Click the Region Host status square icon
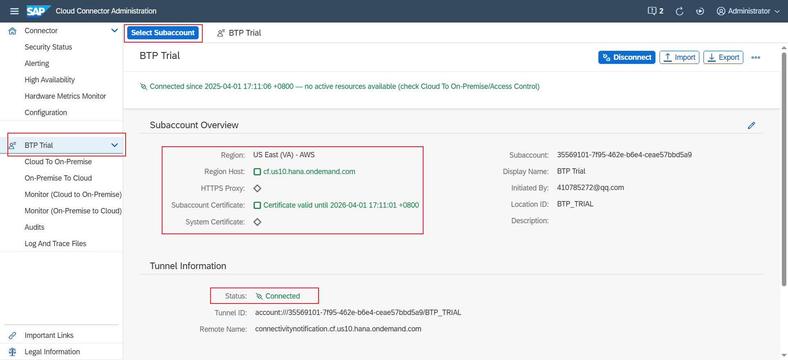 click(x=257, y=172)
